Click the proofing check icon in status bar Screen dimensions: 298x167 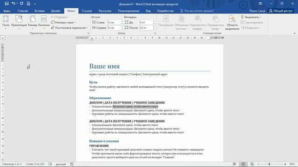point(50,164)
